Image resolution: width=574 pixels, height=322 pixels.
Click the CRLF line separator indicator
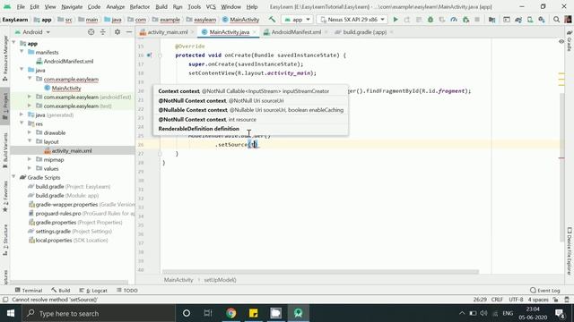[497, 300]
